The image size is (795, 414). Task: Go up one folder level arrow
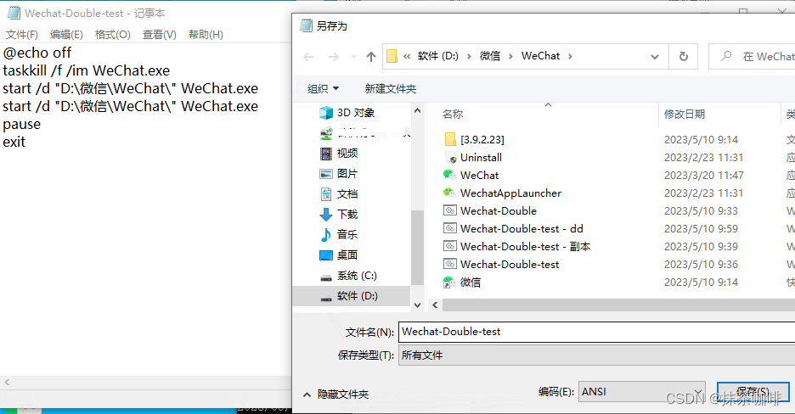point(371,57)
